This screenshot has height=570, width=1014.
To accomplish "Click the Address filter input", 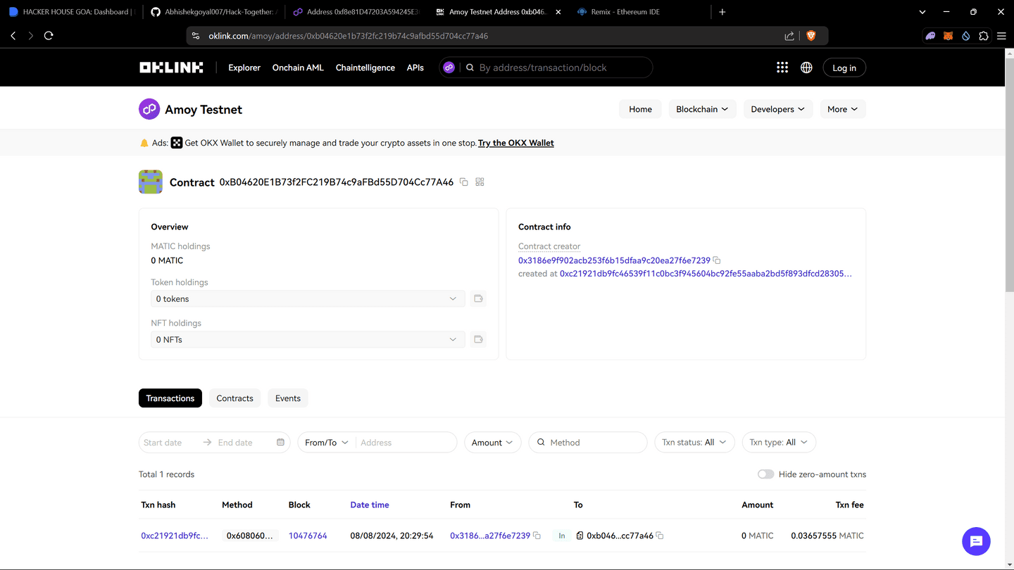I will click(405, 443).
